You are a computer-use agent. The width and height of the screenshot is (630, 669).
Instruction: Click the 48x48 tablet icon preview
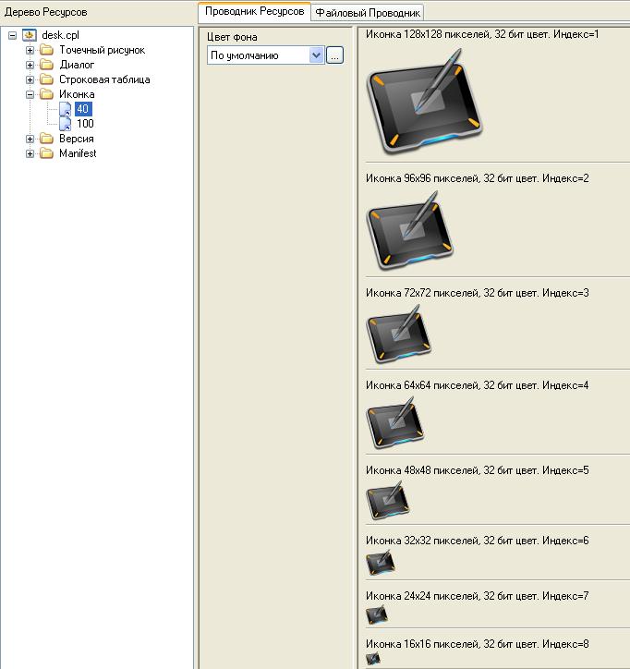point(388,500)
